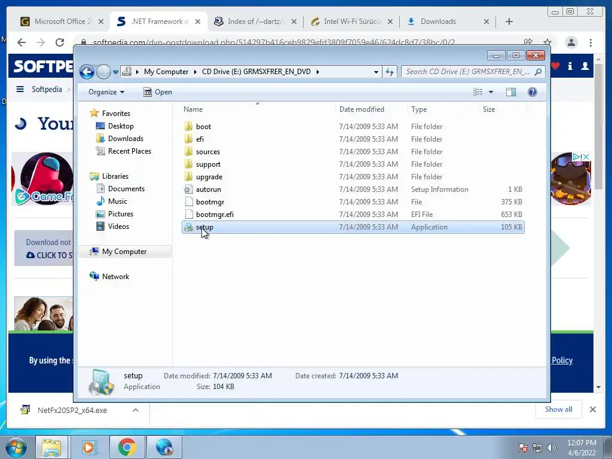Viewport: 612px width, 459px height.
Task: Click the Open button in Explorer toolbar
Action: tap(158, 92)
